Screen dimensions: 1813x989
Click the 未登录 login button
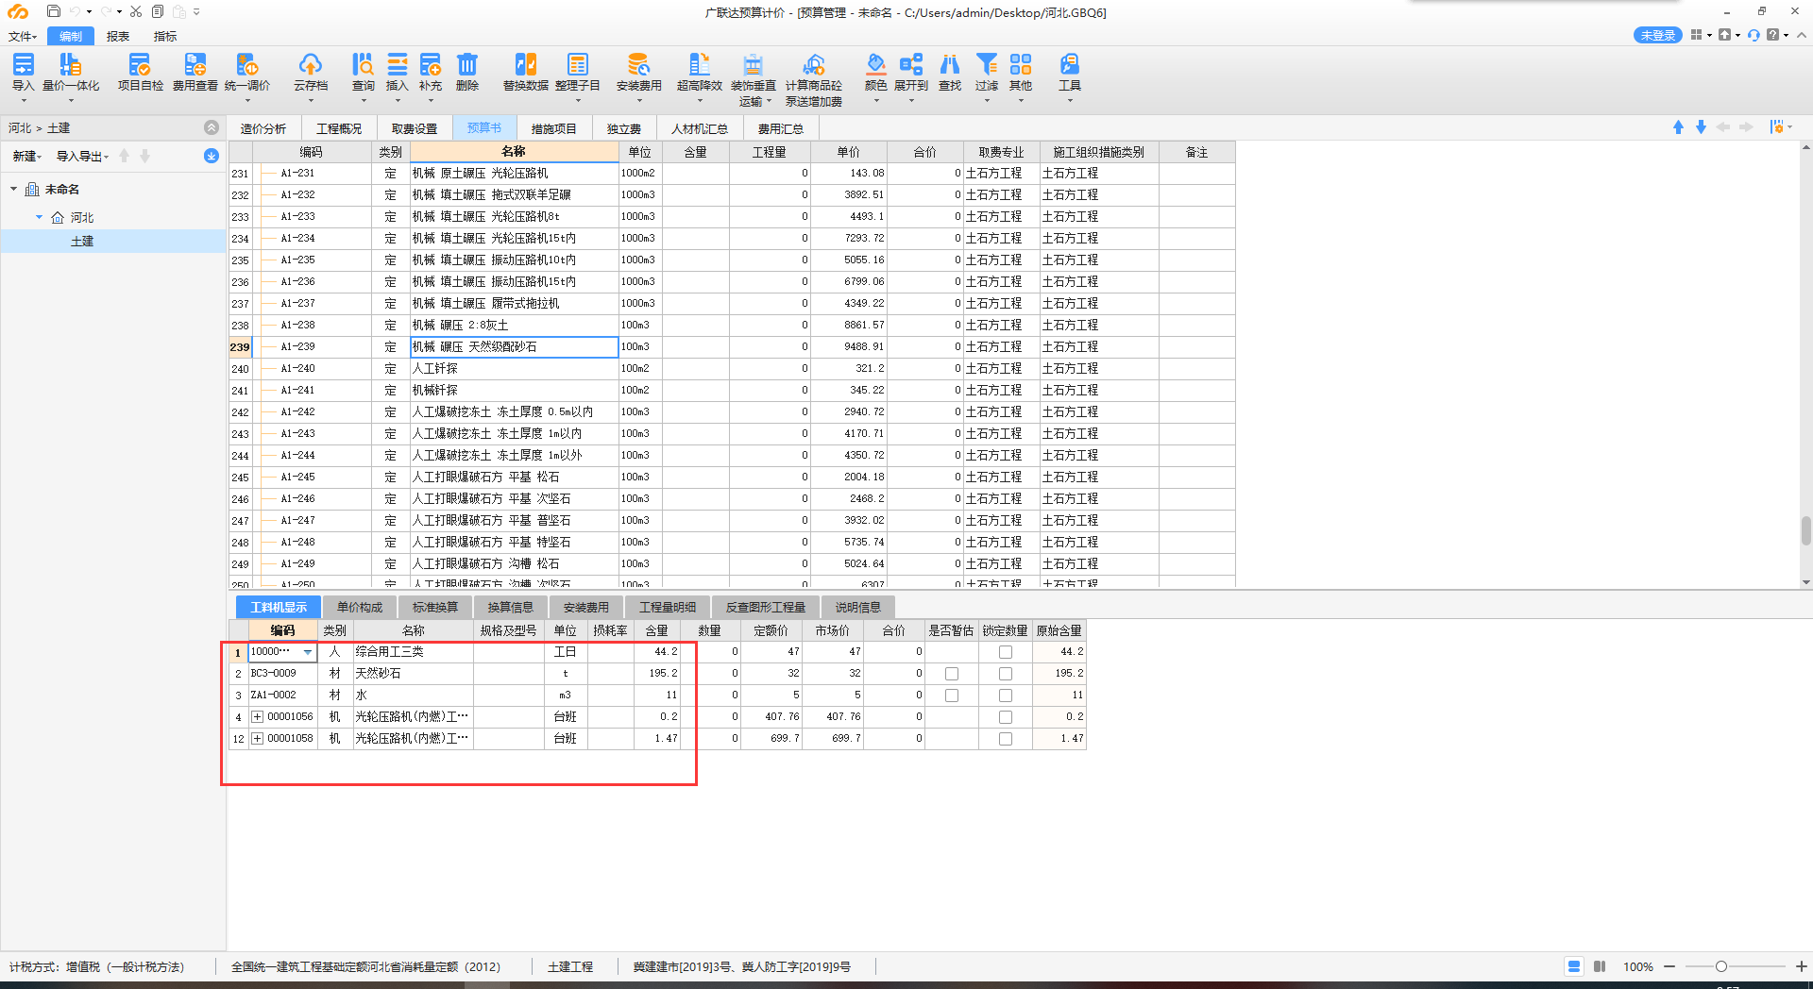[1657, 35]
